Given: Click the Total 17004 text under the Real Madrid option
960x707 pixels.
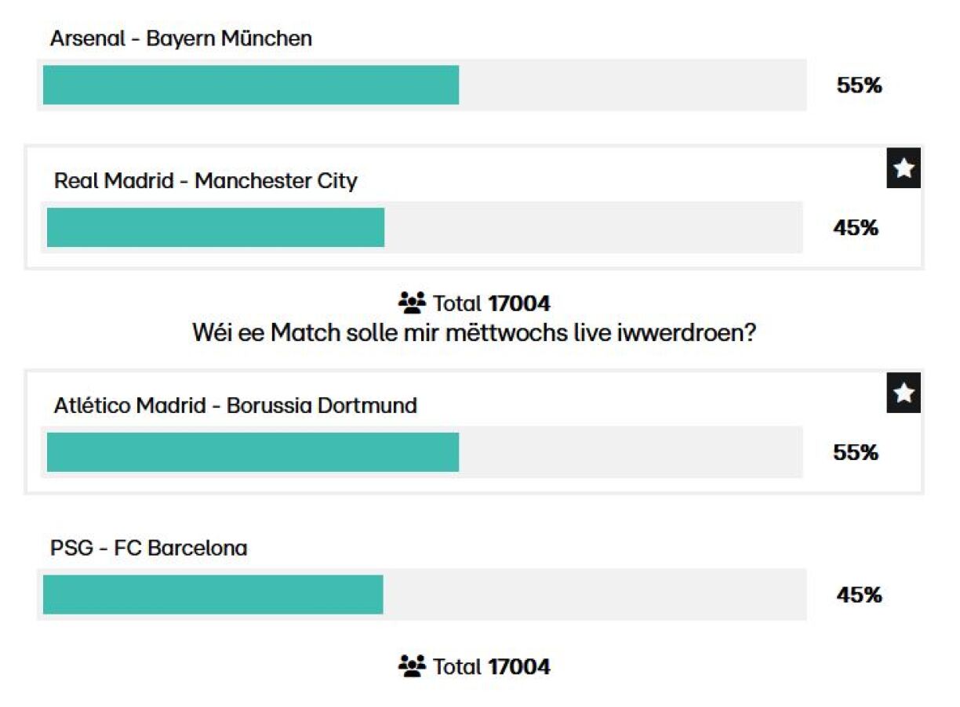Looking at the screenshot, I should pyautogui.click(x=492, y=303).
